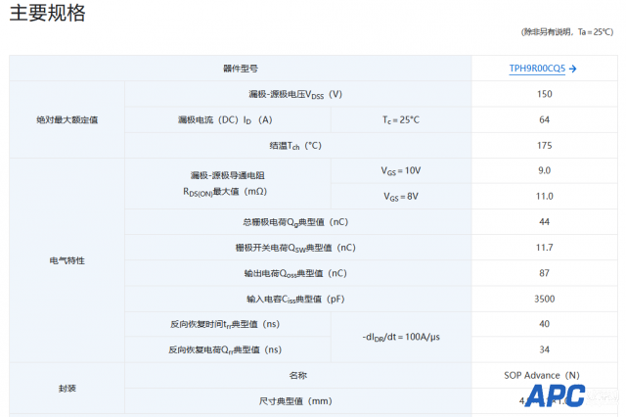Click the VGS = 8V condition cell
Image resolution: width=626 pixels, height=417 pixels.
click(x=400, y=196)
